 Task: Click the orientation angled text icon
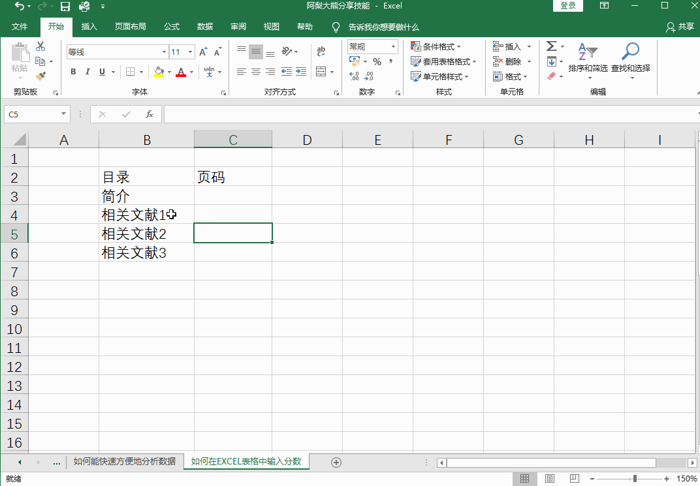point(287,52)
